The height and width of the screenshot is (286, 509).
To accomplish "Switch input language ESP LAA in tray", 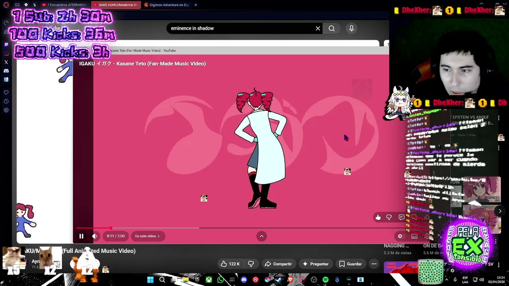I will [465, 280].
